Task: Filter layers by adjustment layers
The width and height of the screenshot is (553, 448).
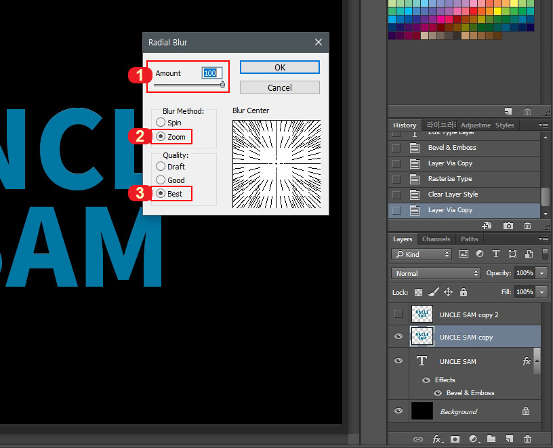Action: click(480, 253)
